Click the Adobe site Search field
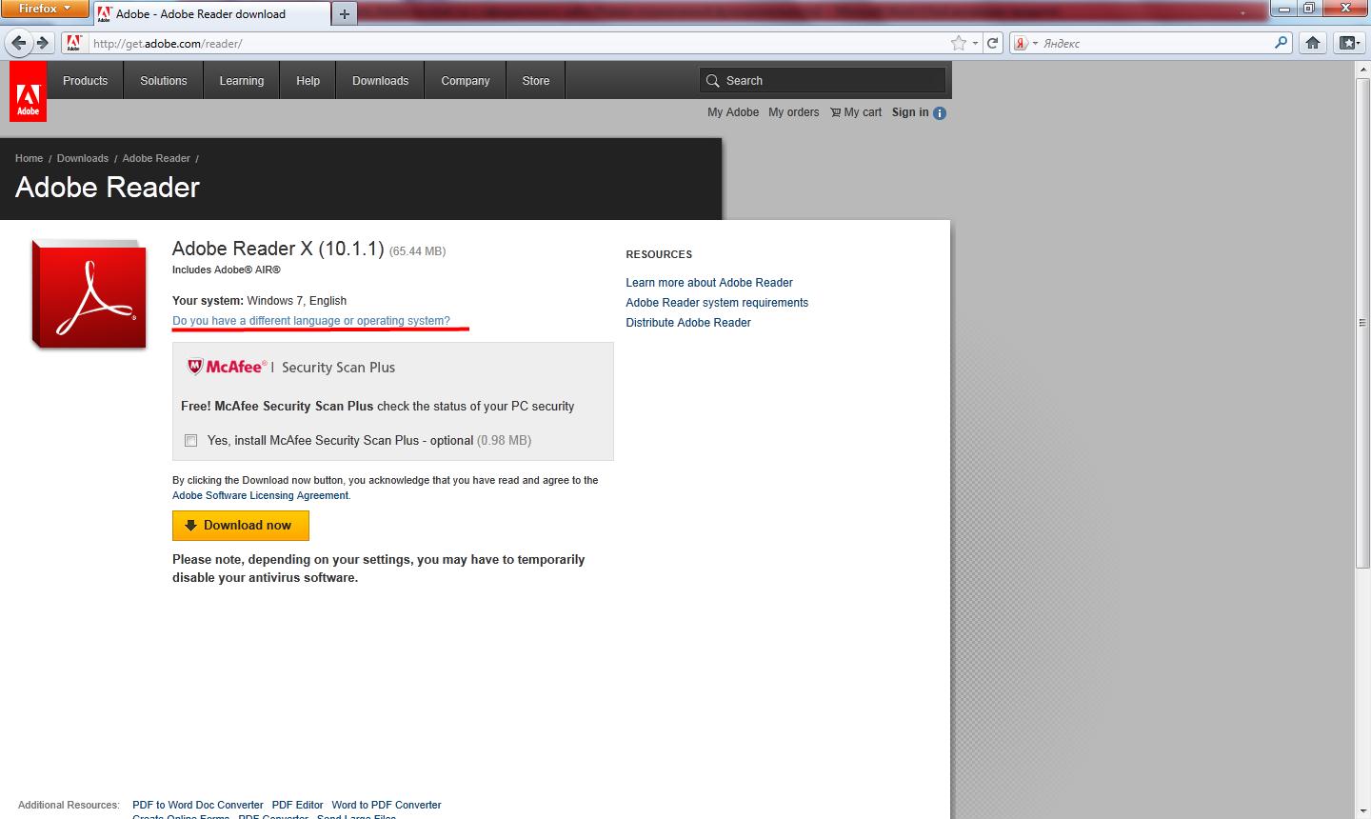This screenshot has width=1371, height=819. (823, 81)
